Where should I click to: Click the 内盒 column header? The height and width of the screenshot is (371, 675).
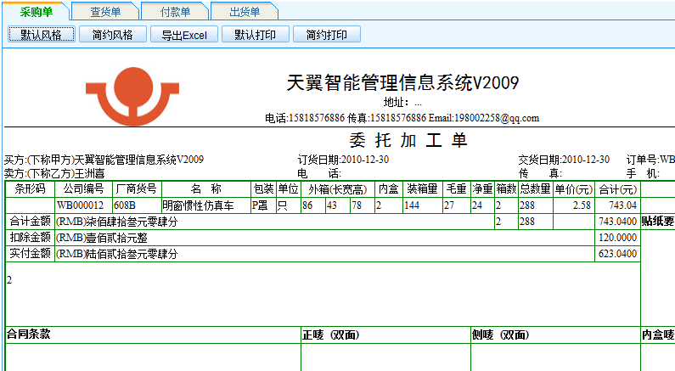(389, 189)
